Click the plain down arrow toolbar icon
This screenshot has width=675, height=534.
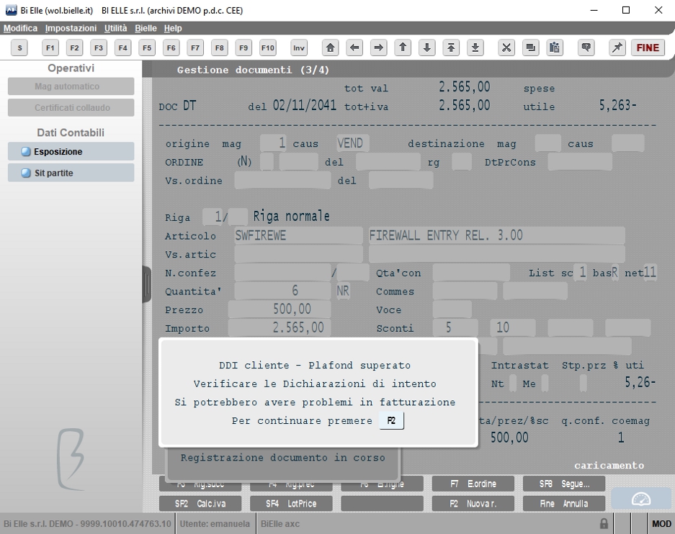(426, 47)
